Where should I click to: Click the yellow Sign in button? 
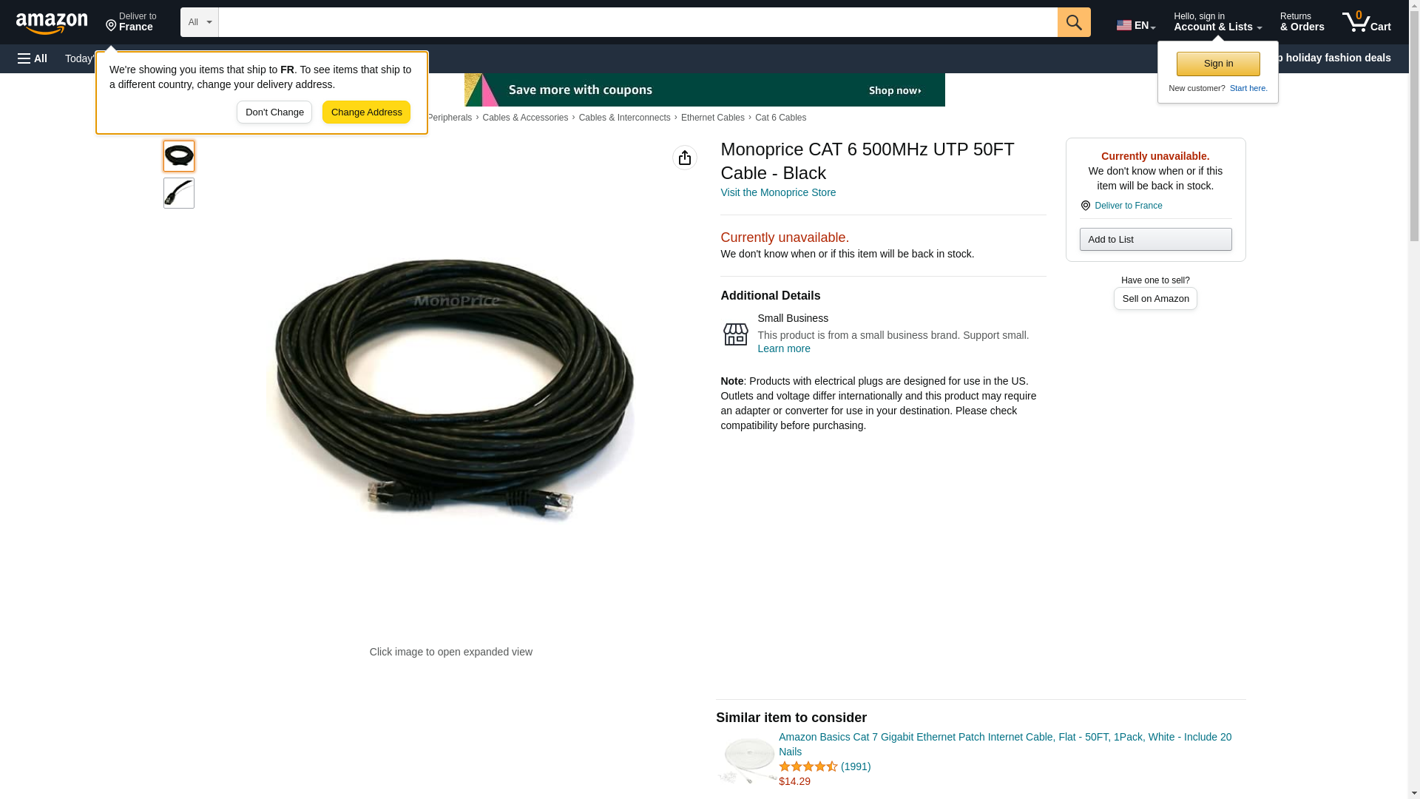[x=1218, y=64]
